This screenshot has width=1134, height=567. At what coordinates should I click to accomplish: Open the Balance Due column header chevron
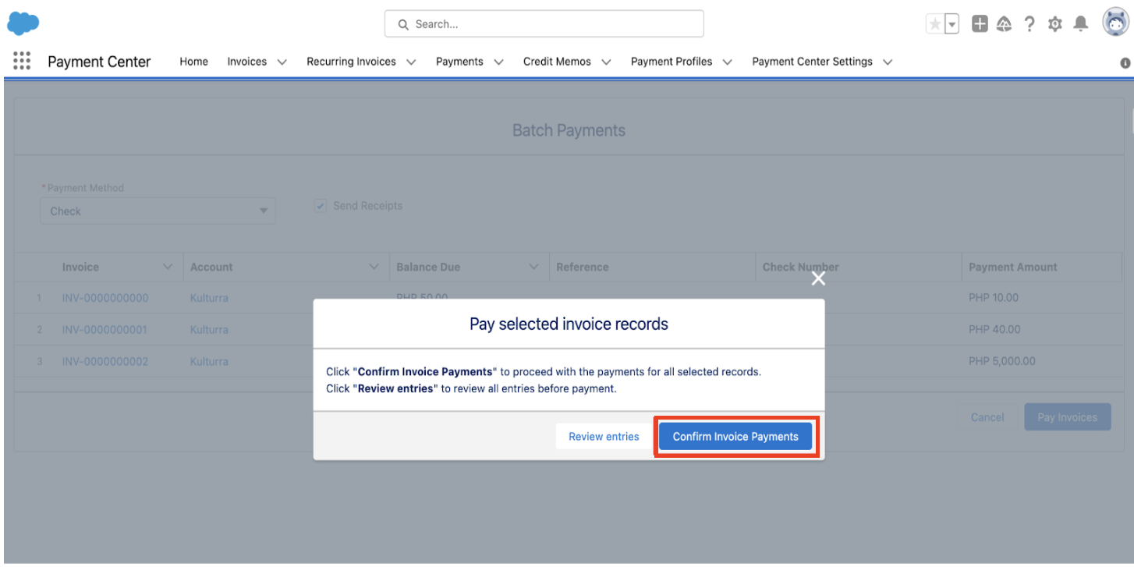coord(533,267)
